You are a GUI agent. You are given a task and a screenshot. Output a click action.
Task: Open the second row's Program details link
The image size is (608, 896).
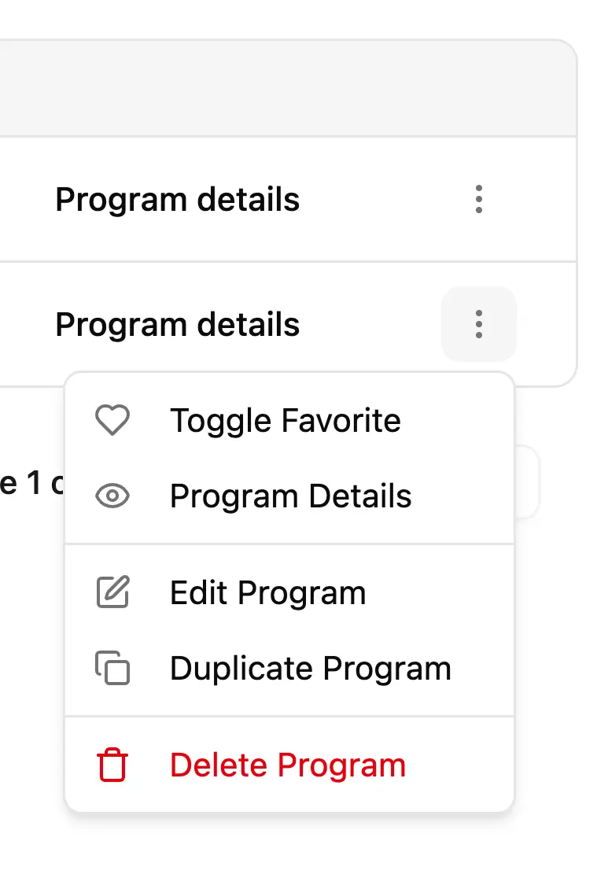click(177, 324)
